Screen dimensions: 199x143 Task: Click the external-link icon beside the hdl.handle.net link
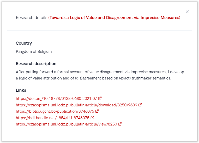[92, 118]
